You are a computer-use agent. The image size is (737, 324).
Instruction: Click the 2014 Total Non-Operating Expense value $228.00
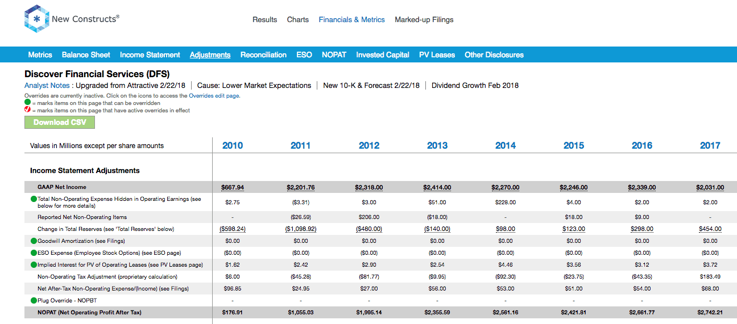506,203
